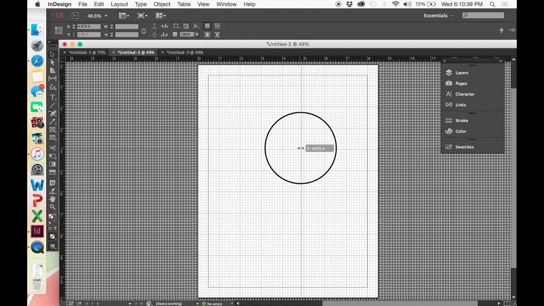Open the Screen Mode dropdown
This screenshot has width=544, height=306.
(x=142, y=15)
